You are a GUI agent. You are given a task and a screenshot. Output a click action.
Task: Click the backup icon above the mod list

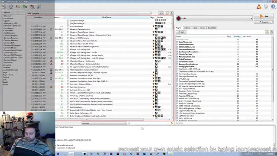pos(171,13)
